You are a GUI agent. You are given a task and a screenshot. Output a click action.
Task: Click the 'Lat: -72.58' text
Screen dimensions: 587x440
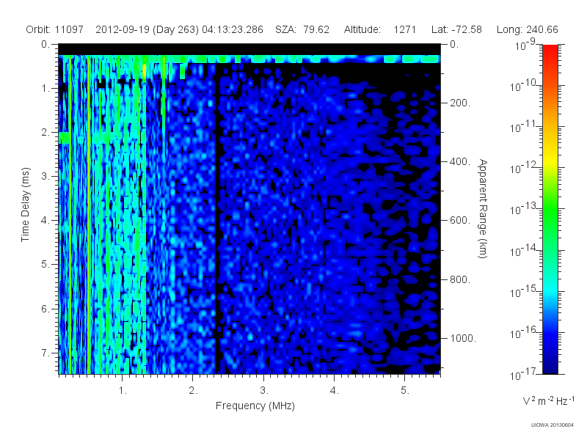coord(456,29)
